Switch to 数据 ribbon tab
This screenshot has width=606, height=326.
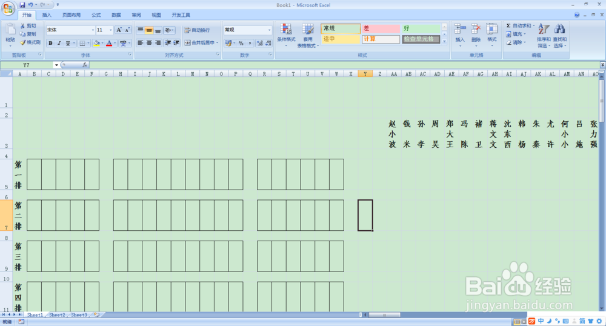[116, 15]
